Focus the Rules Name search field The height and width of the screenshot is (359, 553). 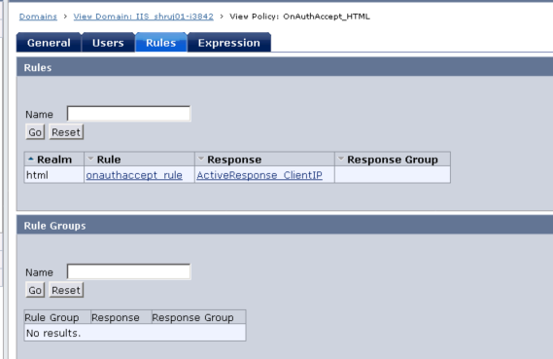point(128,114)
